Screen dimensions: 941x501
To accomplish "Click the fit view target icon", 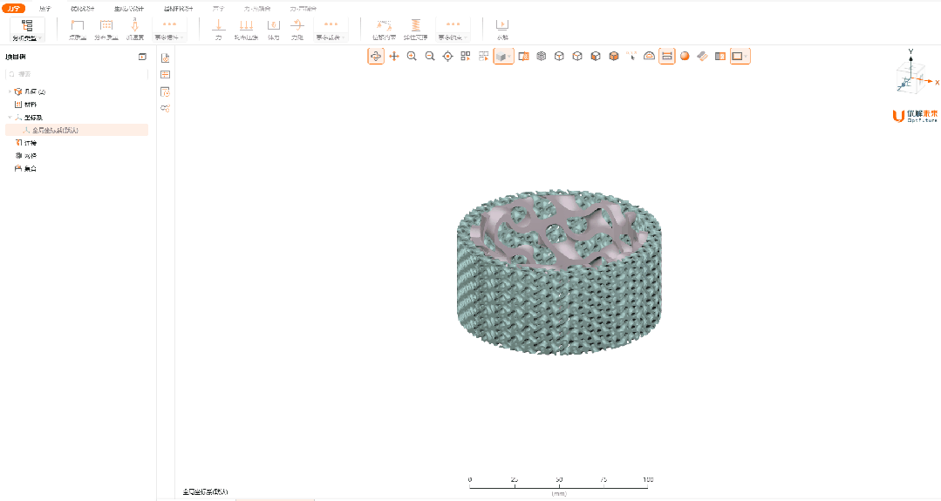I will click(x=447, y=57).
